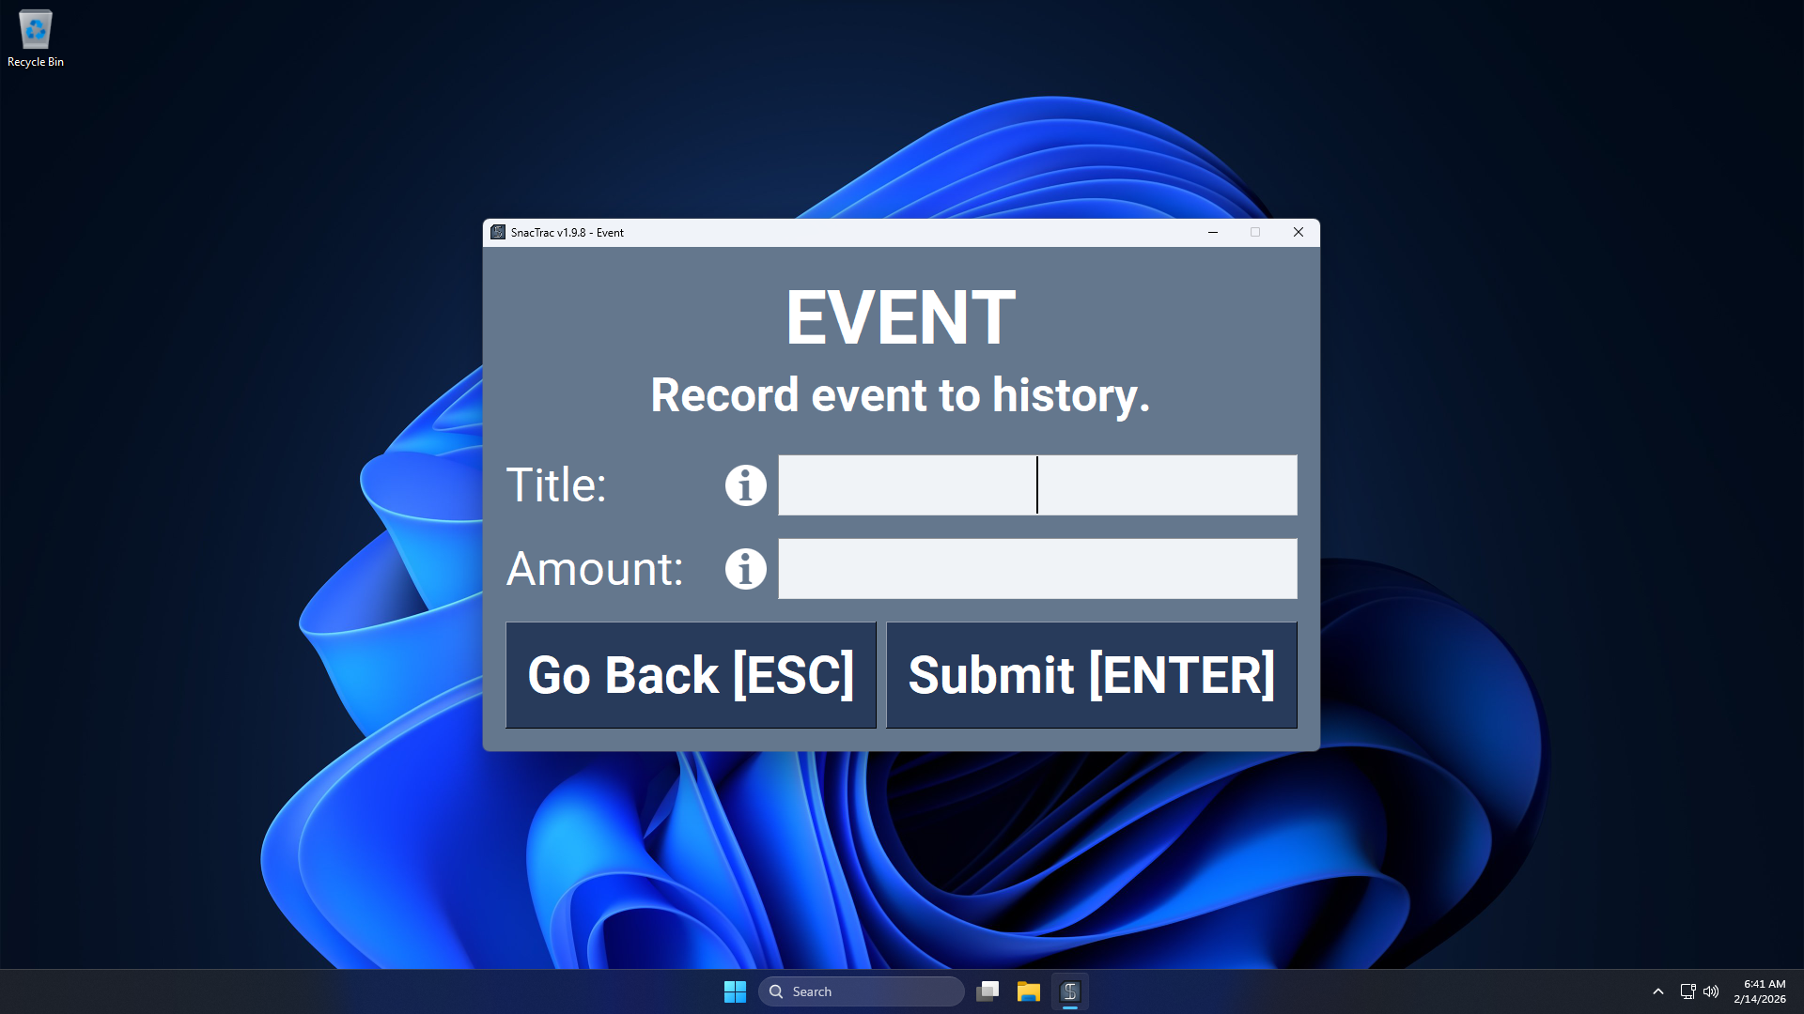
Task: Open the Recycle Bin desktop icon
Action: (x=36, y=39)
